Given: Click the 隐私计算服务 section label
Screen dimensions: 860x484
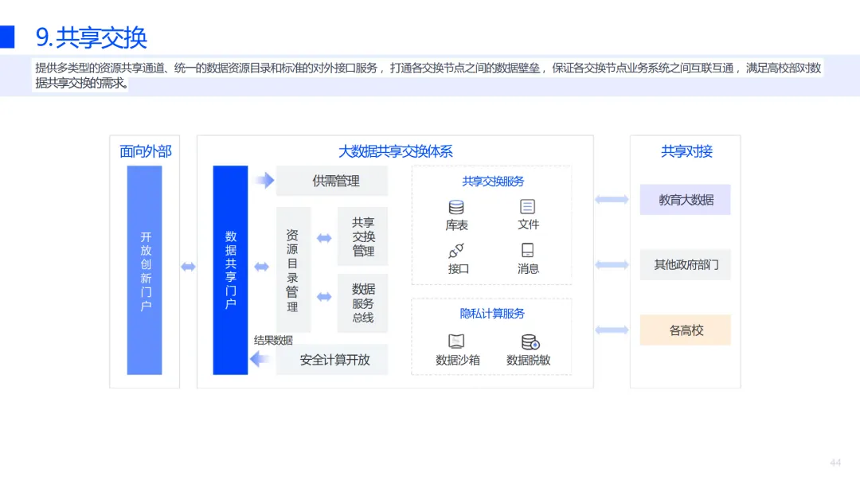Looking at the screenshot, I should pyautogui.click(x=492, y=314).
